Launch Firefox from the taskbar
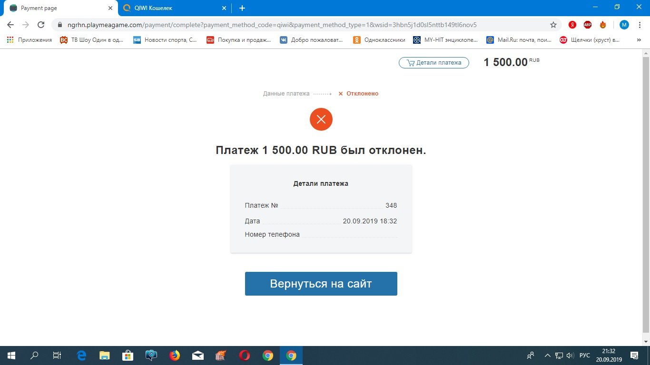Viewport: 650px width, 365px height. [175, 355]
